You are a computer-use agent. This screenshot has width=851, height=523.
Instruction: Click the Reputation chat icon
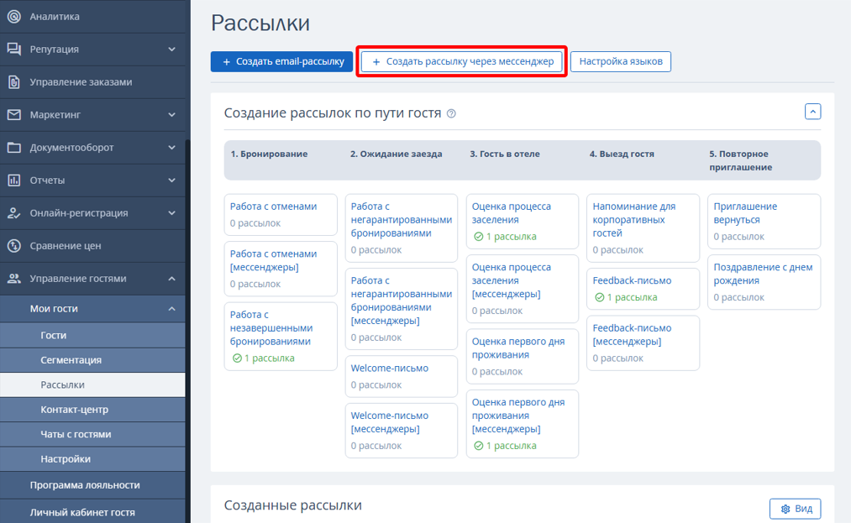[13, 50]
